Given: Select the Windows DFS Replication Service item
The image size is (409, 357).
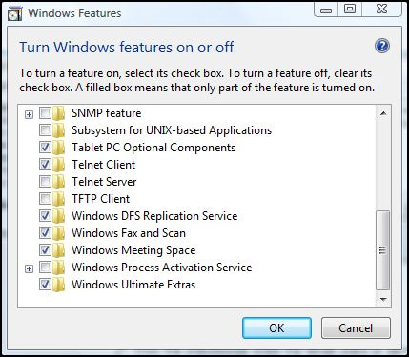Looking at the screenshot, I should click(154, 216).
